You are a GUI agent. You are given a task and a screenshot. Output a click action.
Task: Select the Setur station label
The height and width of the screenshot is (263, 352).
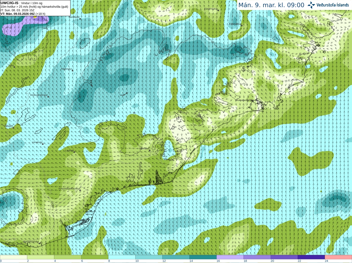click(11, 66)
